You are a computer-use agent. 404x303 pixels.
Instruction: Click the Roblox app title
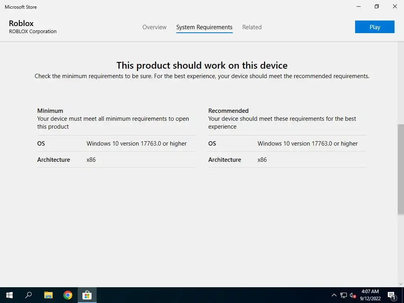pos(21,23)
